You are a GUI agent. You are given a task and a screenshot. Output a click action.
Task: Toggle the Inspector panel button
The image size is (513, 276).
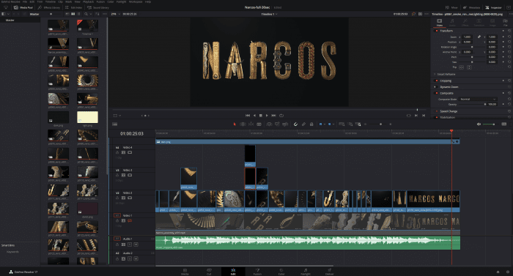[x=494, y=7]
